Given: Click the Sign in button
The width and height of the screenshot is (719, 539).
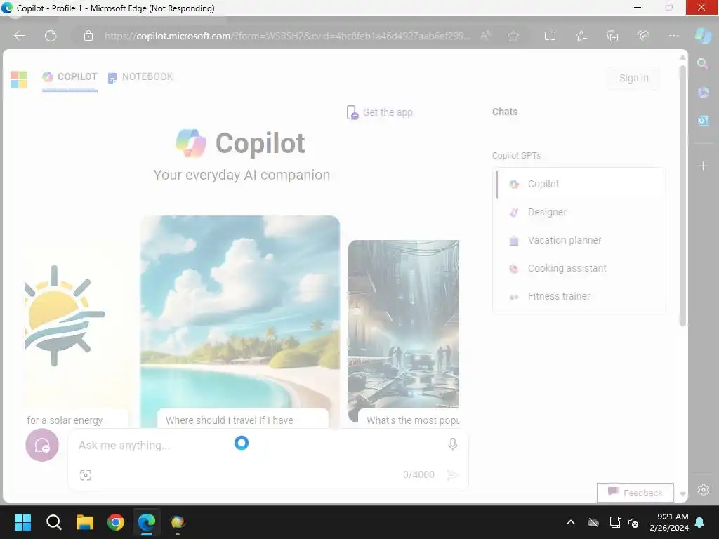Looking at the screenshot, I should [634, 78].
